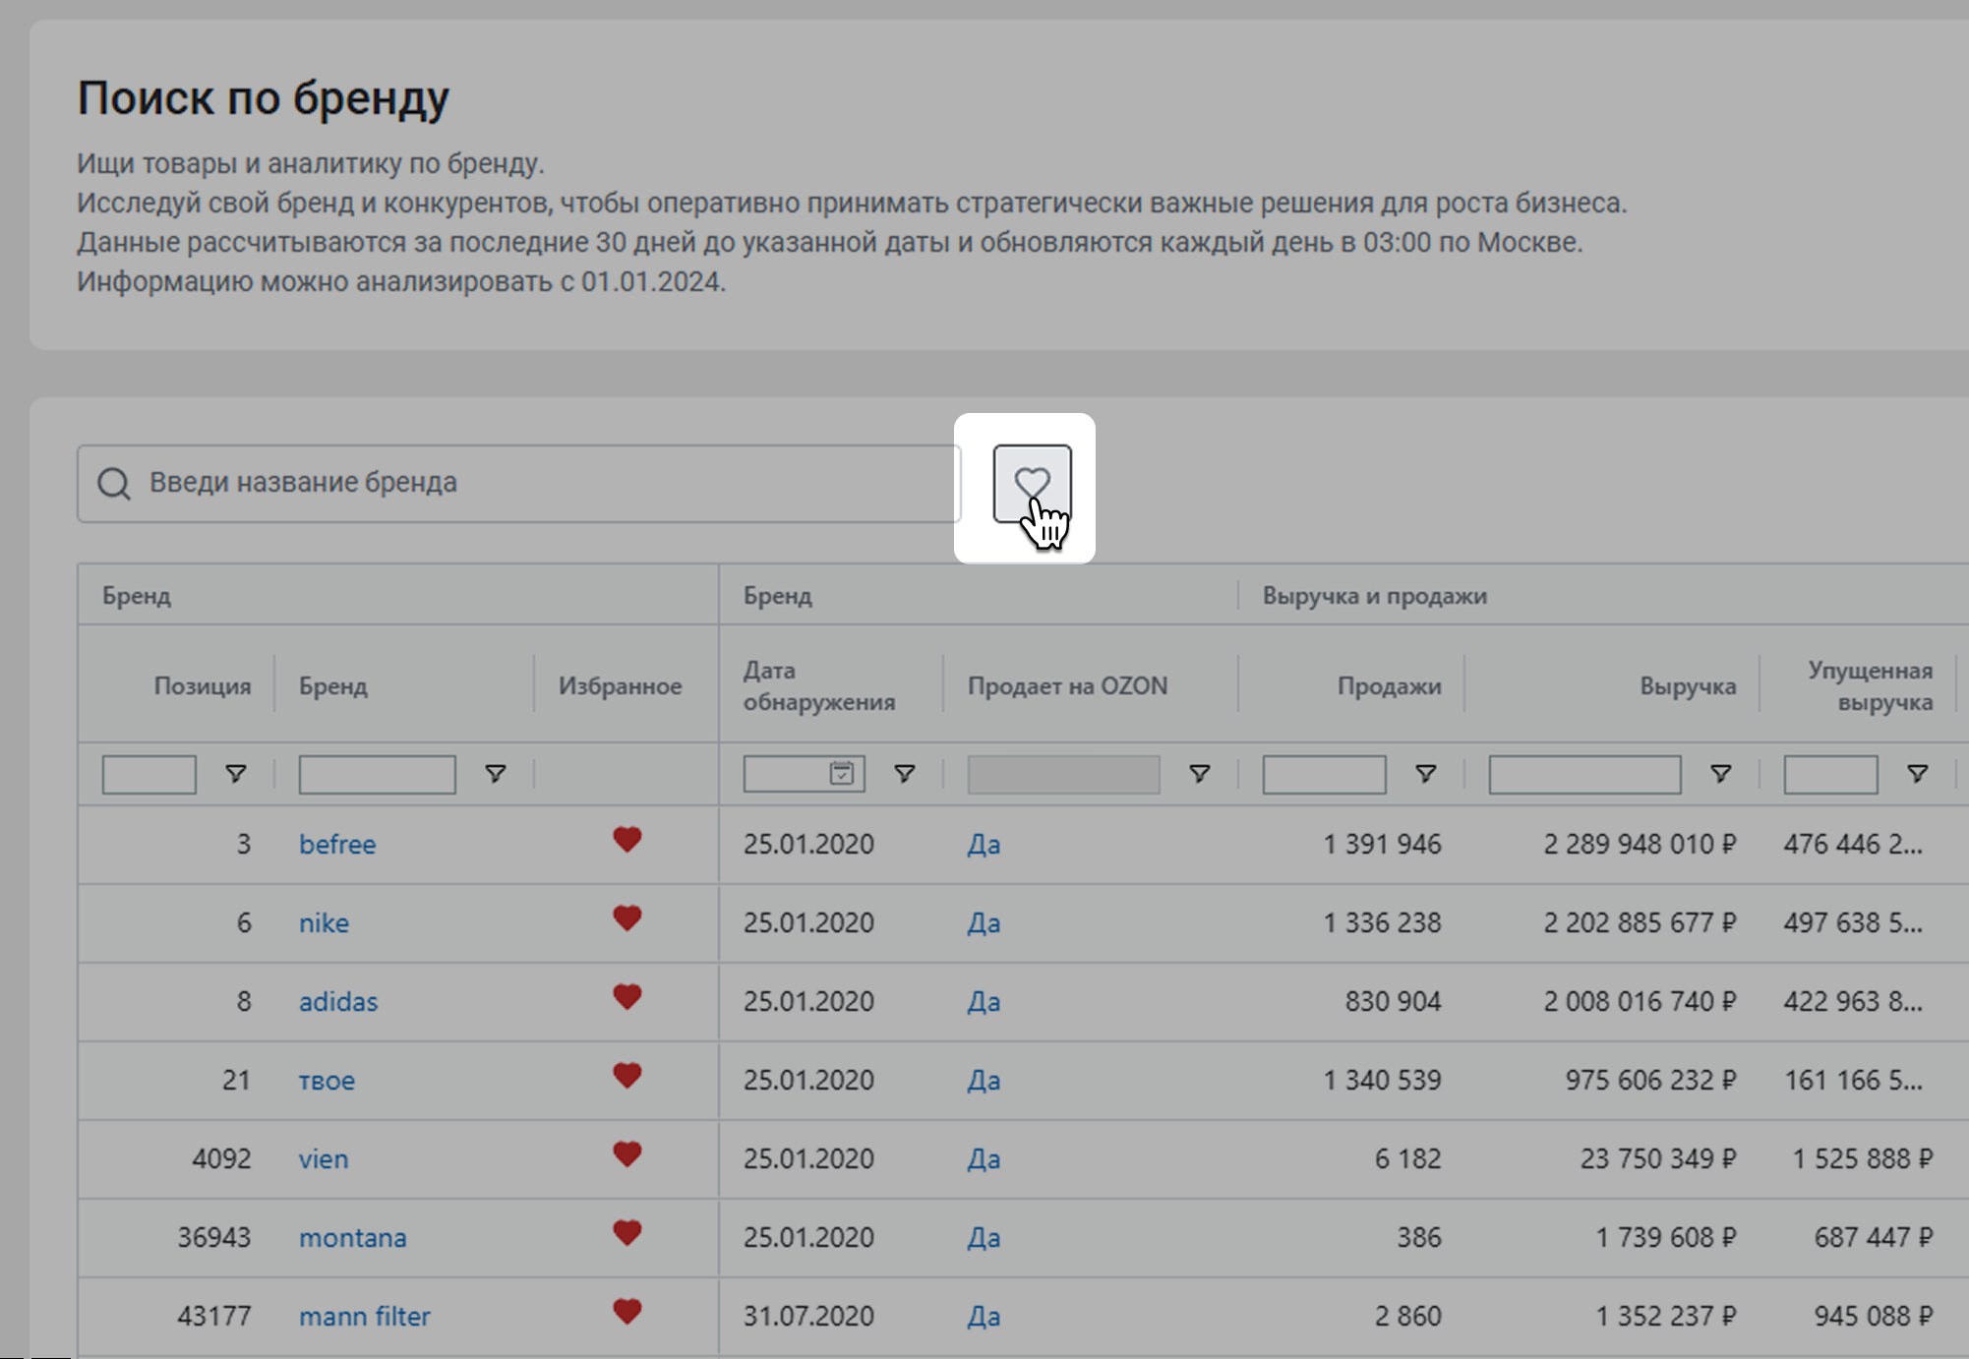Click the Позиция filter input

149,774
